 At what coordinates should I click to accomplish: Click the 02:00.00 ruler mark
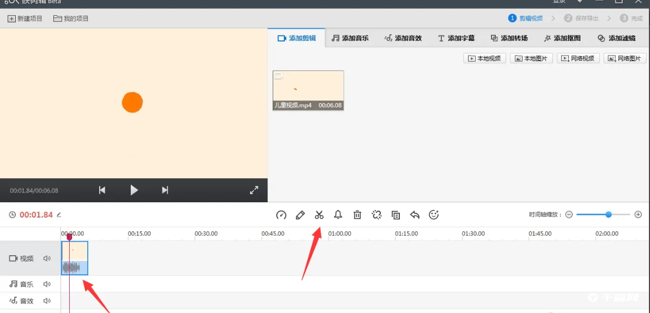point(607,234)
